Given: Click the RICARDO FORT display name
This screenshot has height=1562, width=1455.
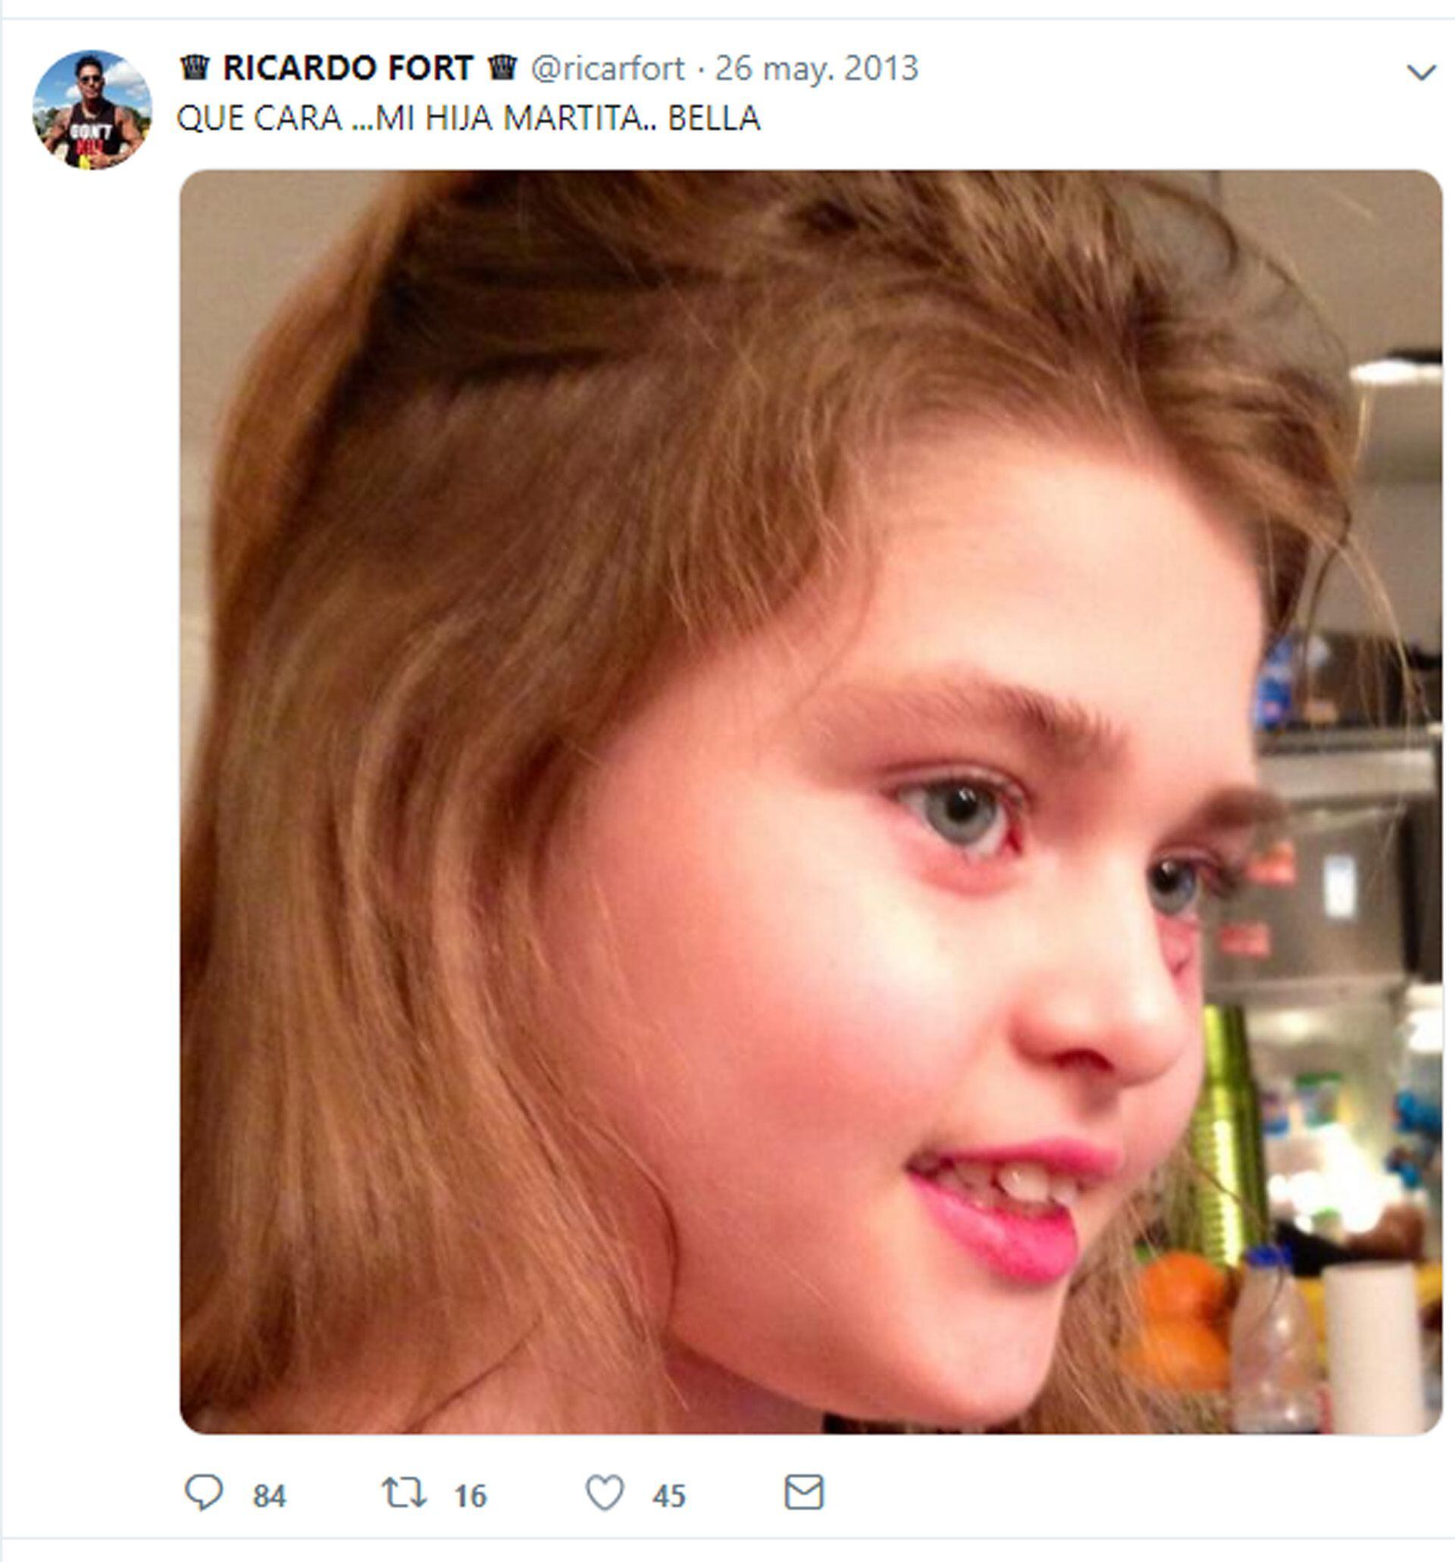Looking at the screenshot, I should click(x=349, y=68).
